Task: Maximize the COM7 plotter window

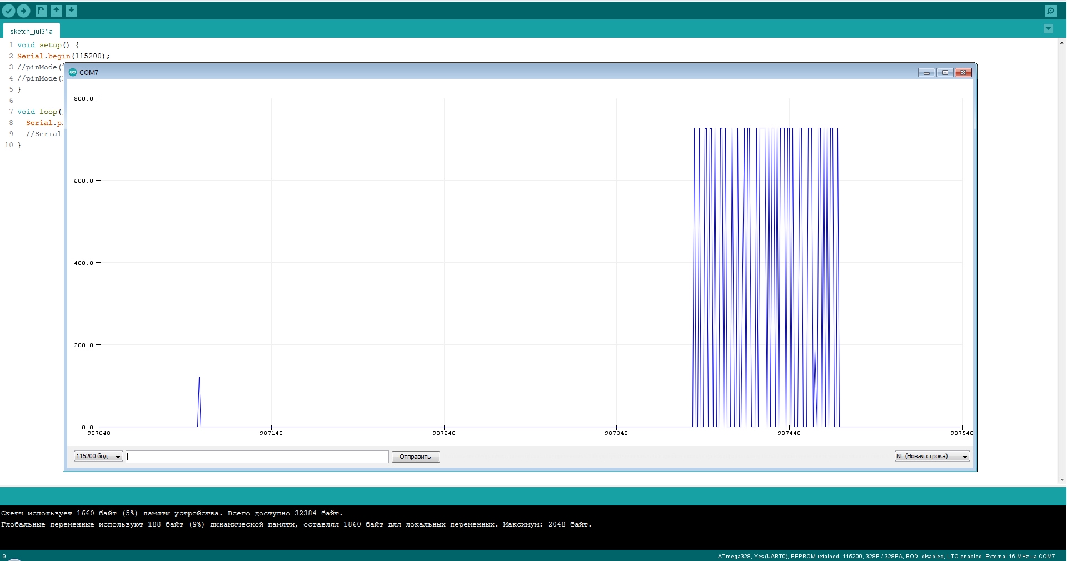Action: click(x=945, y=73)
